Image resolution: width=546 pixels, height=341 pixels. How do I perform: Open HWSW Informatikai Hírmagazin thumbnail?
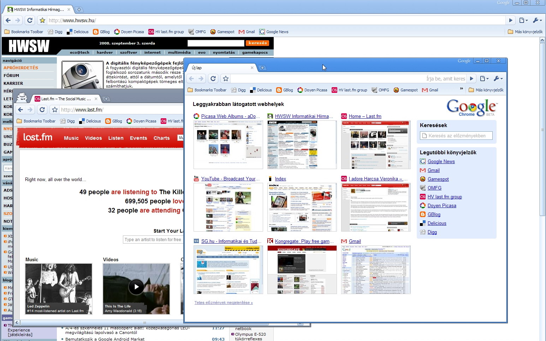click(x=302, y=144)
